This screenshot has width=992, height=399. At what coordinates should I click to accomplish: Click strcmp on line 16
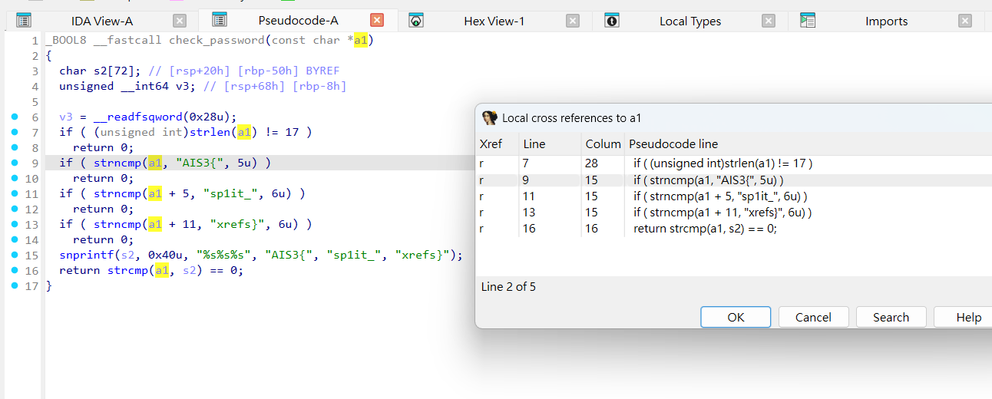127,271
